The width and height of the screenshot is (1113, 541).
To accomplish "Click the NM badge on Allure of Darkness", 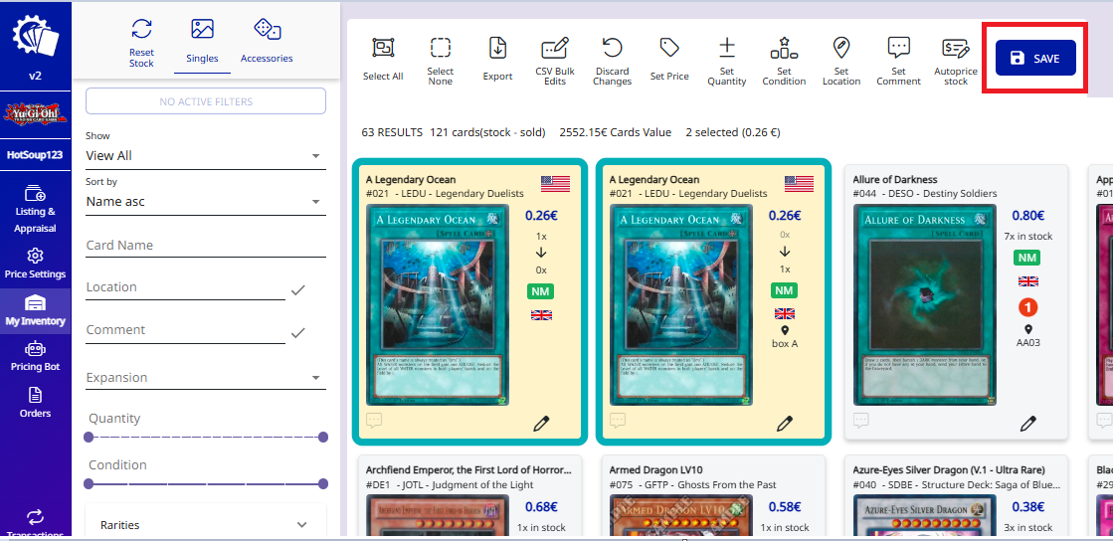I will coord(1028,258).
